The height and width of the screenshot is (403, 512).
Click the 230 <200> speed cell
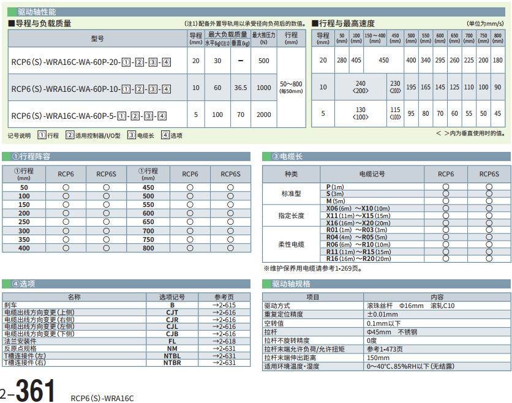[x=395, y=87]
